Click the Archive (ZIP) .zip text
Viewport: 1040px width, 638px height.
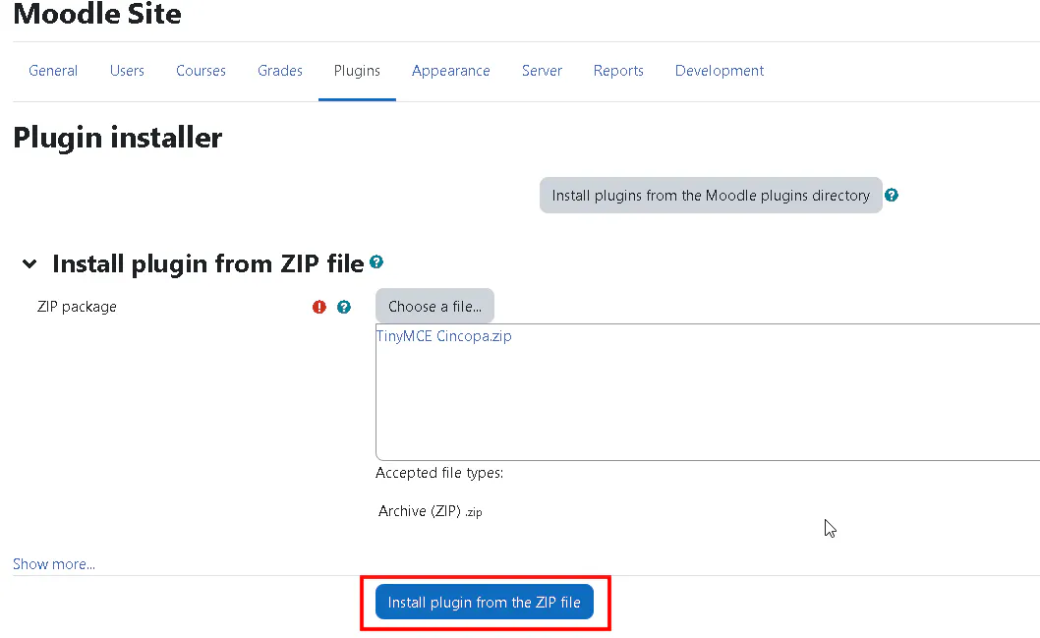[x=430, y=510]
